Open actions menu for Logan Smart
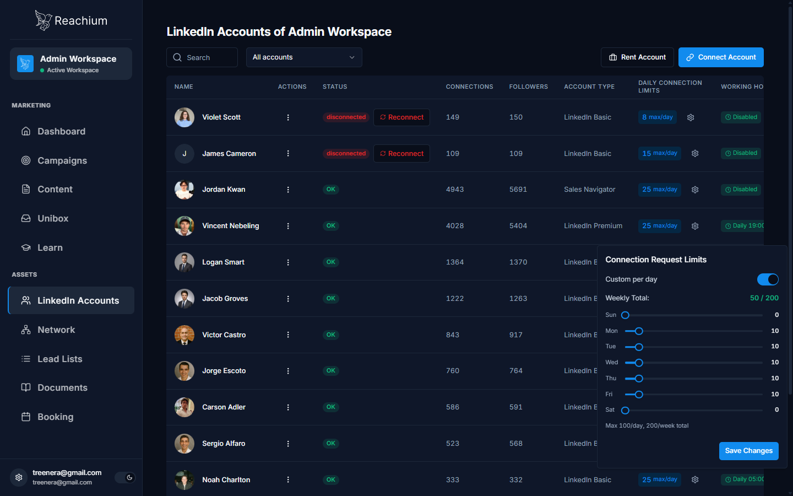This screenshot has height=496, width=793. (x=288, y=262)
